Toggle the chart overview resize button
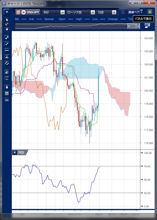Viewport: 157px width, 220px height. [148, 26]
